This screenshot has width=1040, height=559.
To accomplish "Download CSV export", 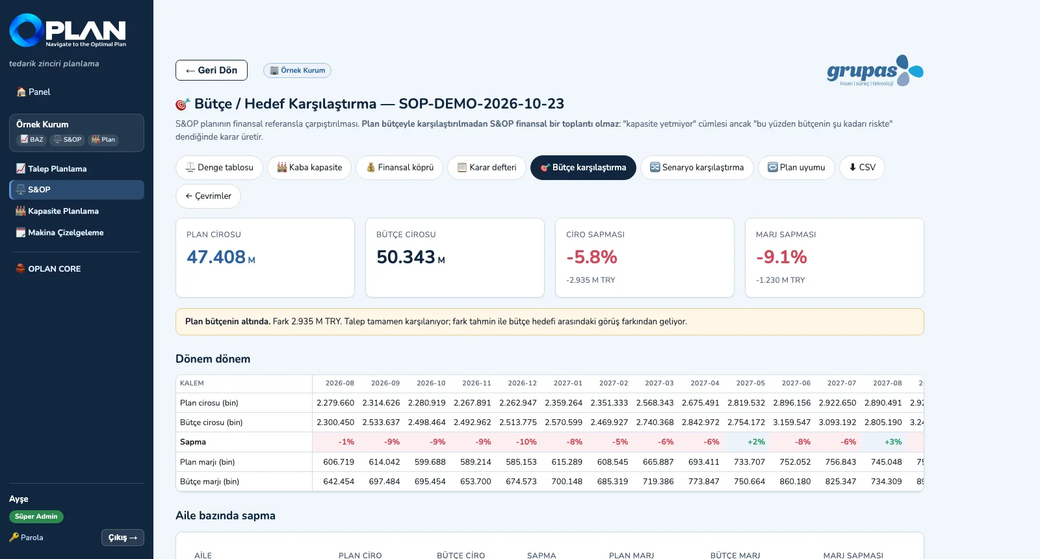I will [x=862, y=168].
